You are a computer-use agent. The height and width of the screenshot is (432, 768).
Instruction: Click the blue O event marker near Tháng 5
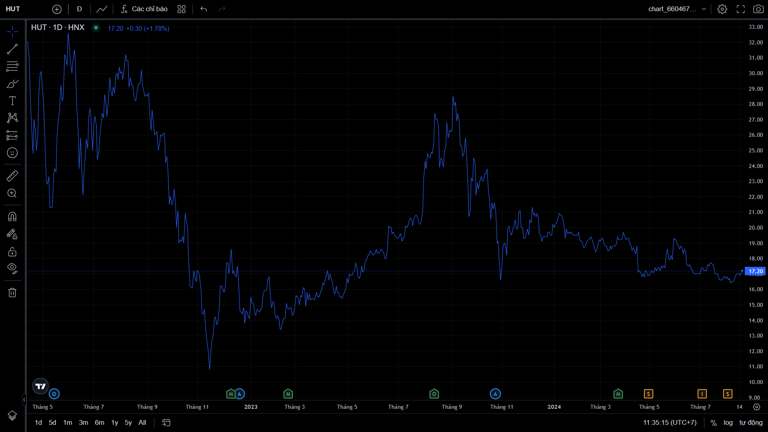coord(54,394)
